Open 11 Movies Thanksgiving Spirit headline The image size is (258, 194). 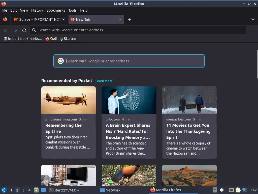[x=188, y=131]
